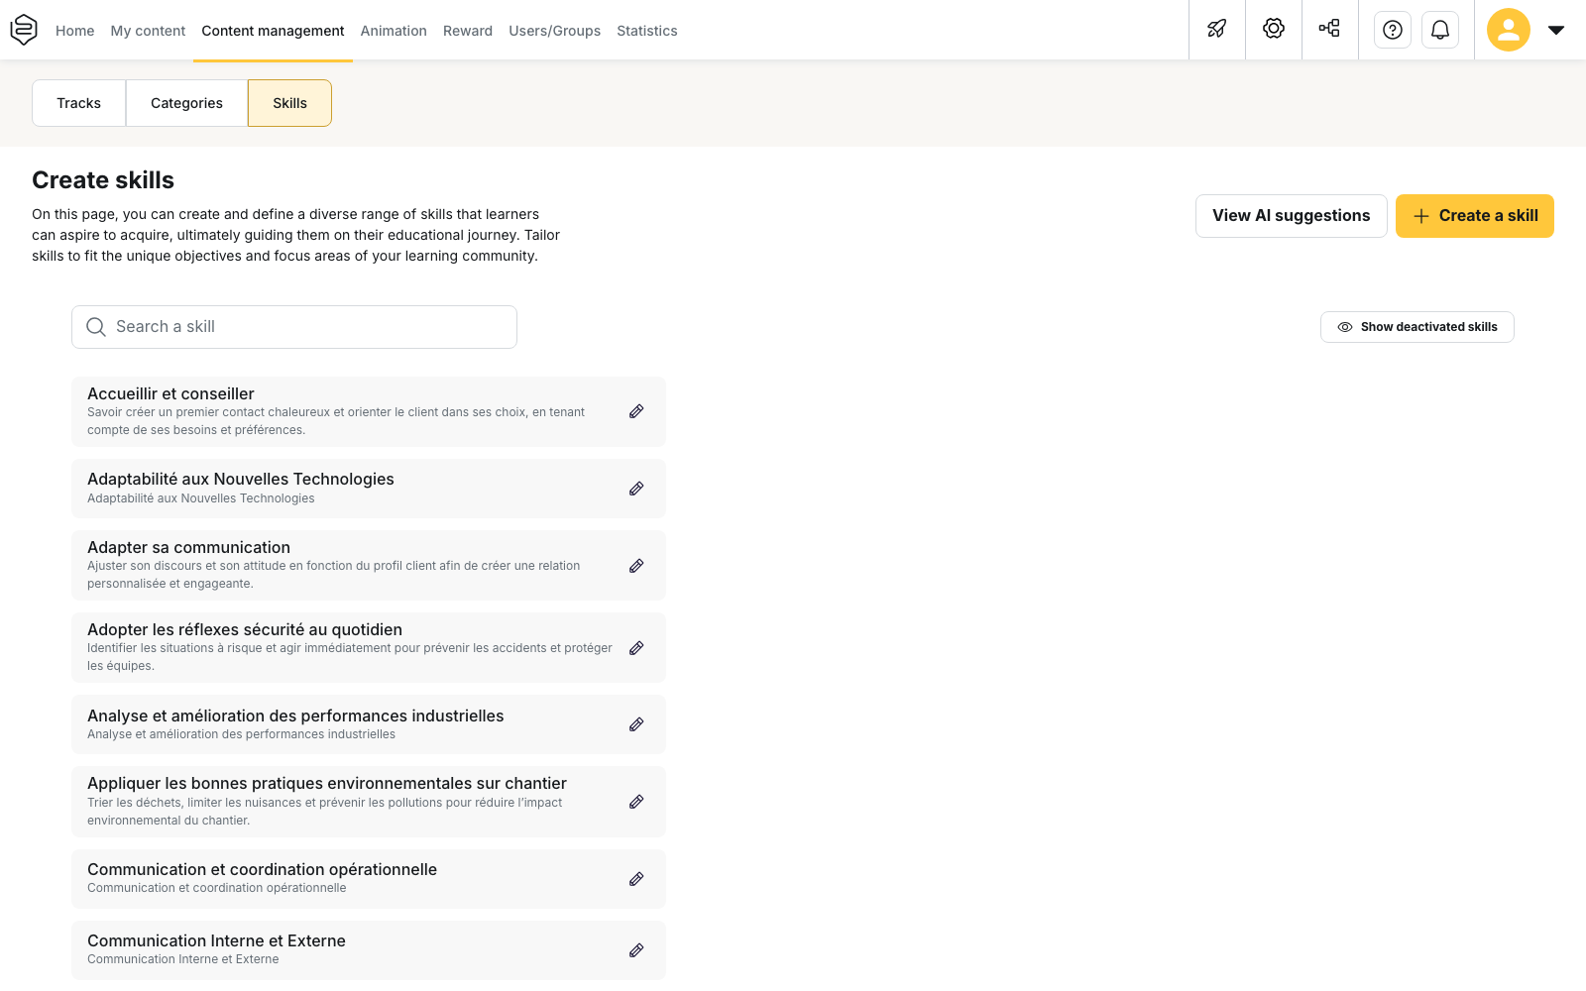Open the notifications bell icon

[1440, 30]
